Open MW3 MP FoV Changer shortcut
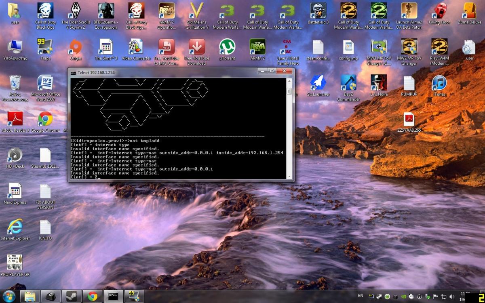Image resolution: width=485 pixels, height=303 pixels. [x=379, y=52]
